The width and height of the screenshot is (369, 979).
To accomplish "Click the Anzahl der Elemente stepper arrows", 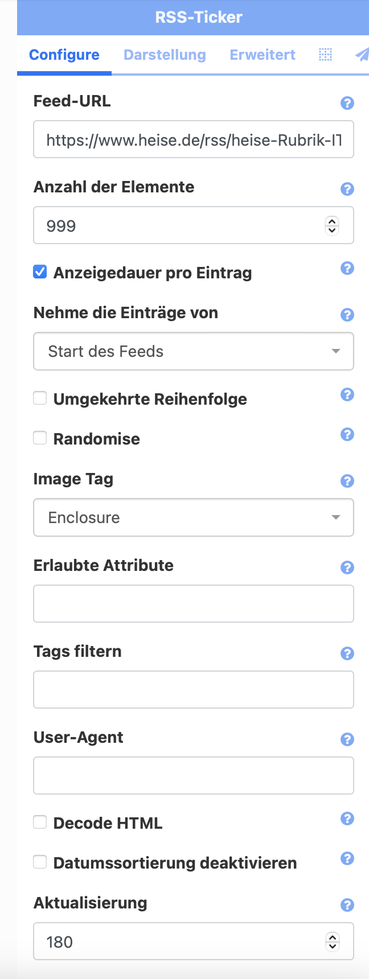I will (x=332, y=226).
